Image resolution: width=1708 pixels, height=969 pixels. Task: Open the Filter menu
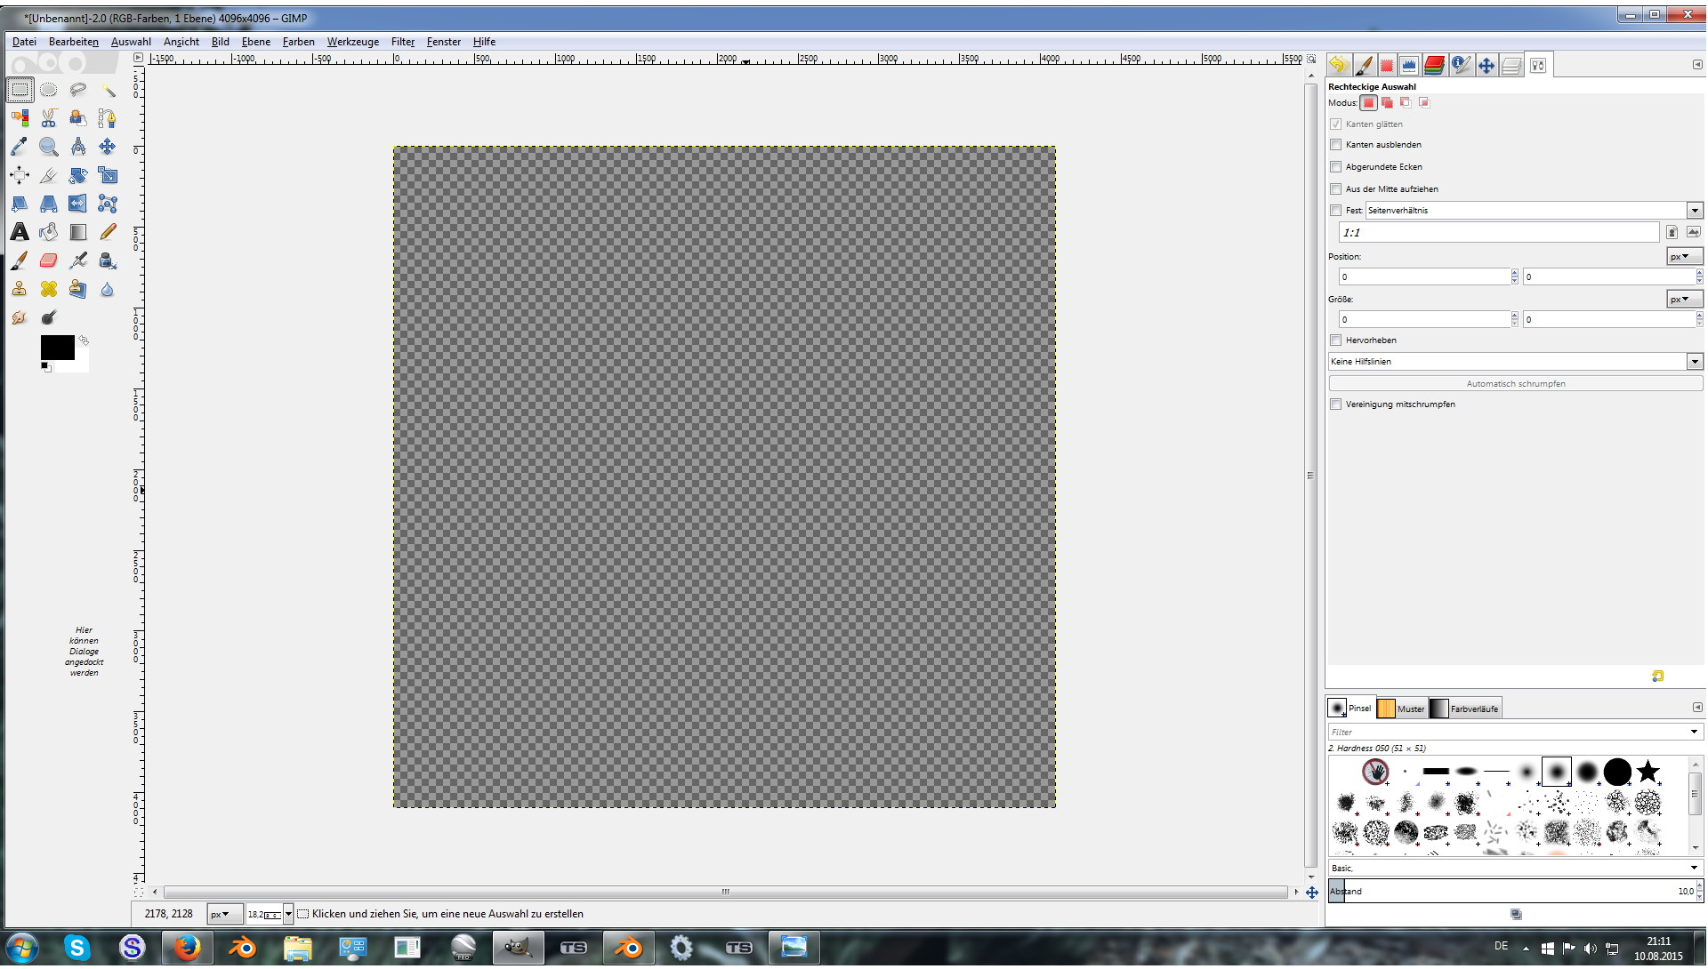pyautogui.click(x=402, y=42)
